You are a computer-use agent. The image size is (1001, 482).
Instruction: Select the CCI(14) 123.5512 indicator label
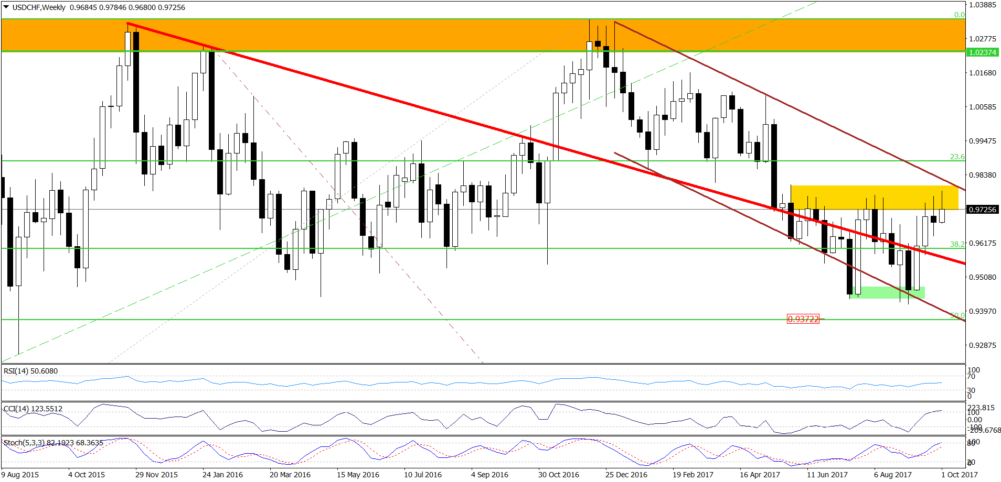[33, 409]
